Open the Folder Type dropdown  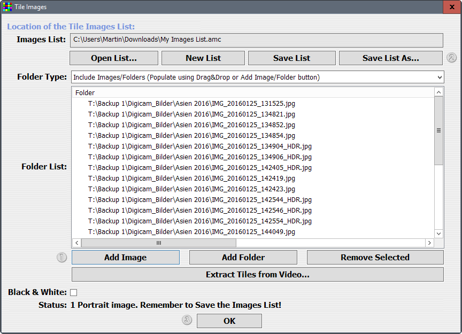[258, 77]
